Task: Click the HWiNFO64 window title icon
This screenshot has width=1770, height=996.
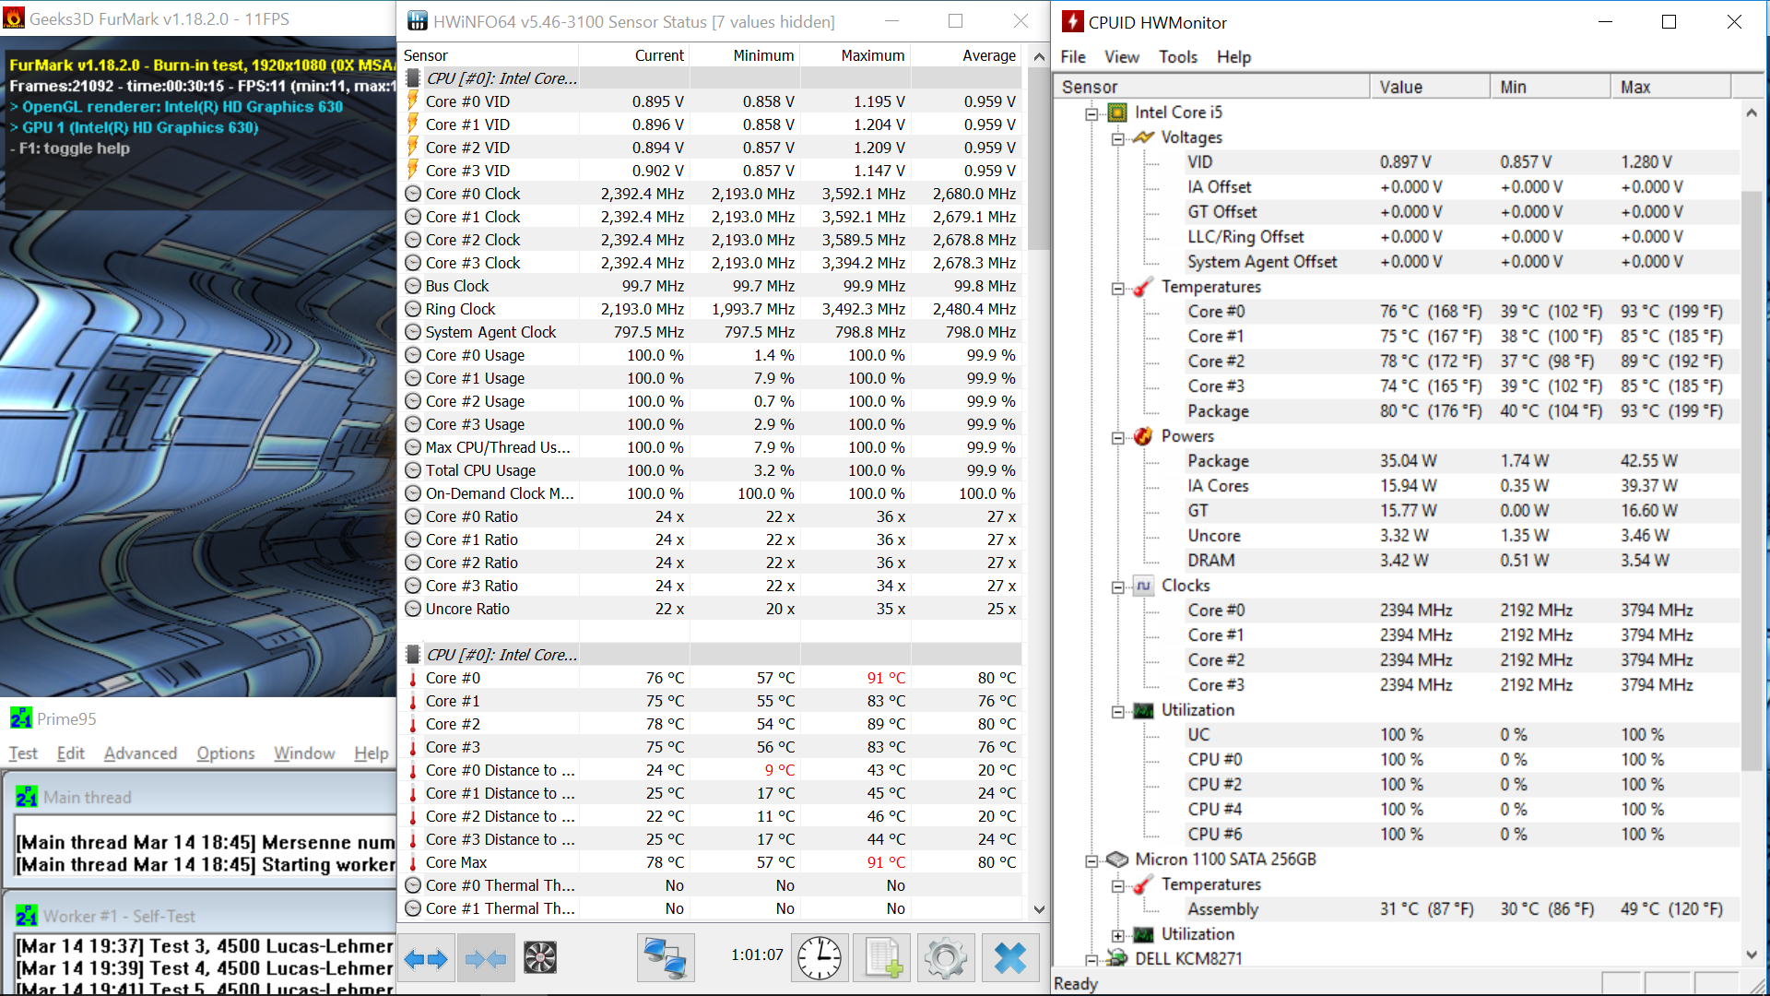Action: [x=418, y=20]
